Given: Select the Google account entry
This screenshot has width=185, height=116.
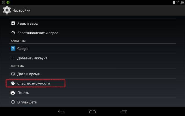Looking at the screenshot, I should point(92,48).
